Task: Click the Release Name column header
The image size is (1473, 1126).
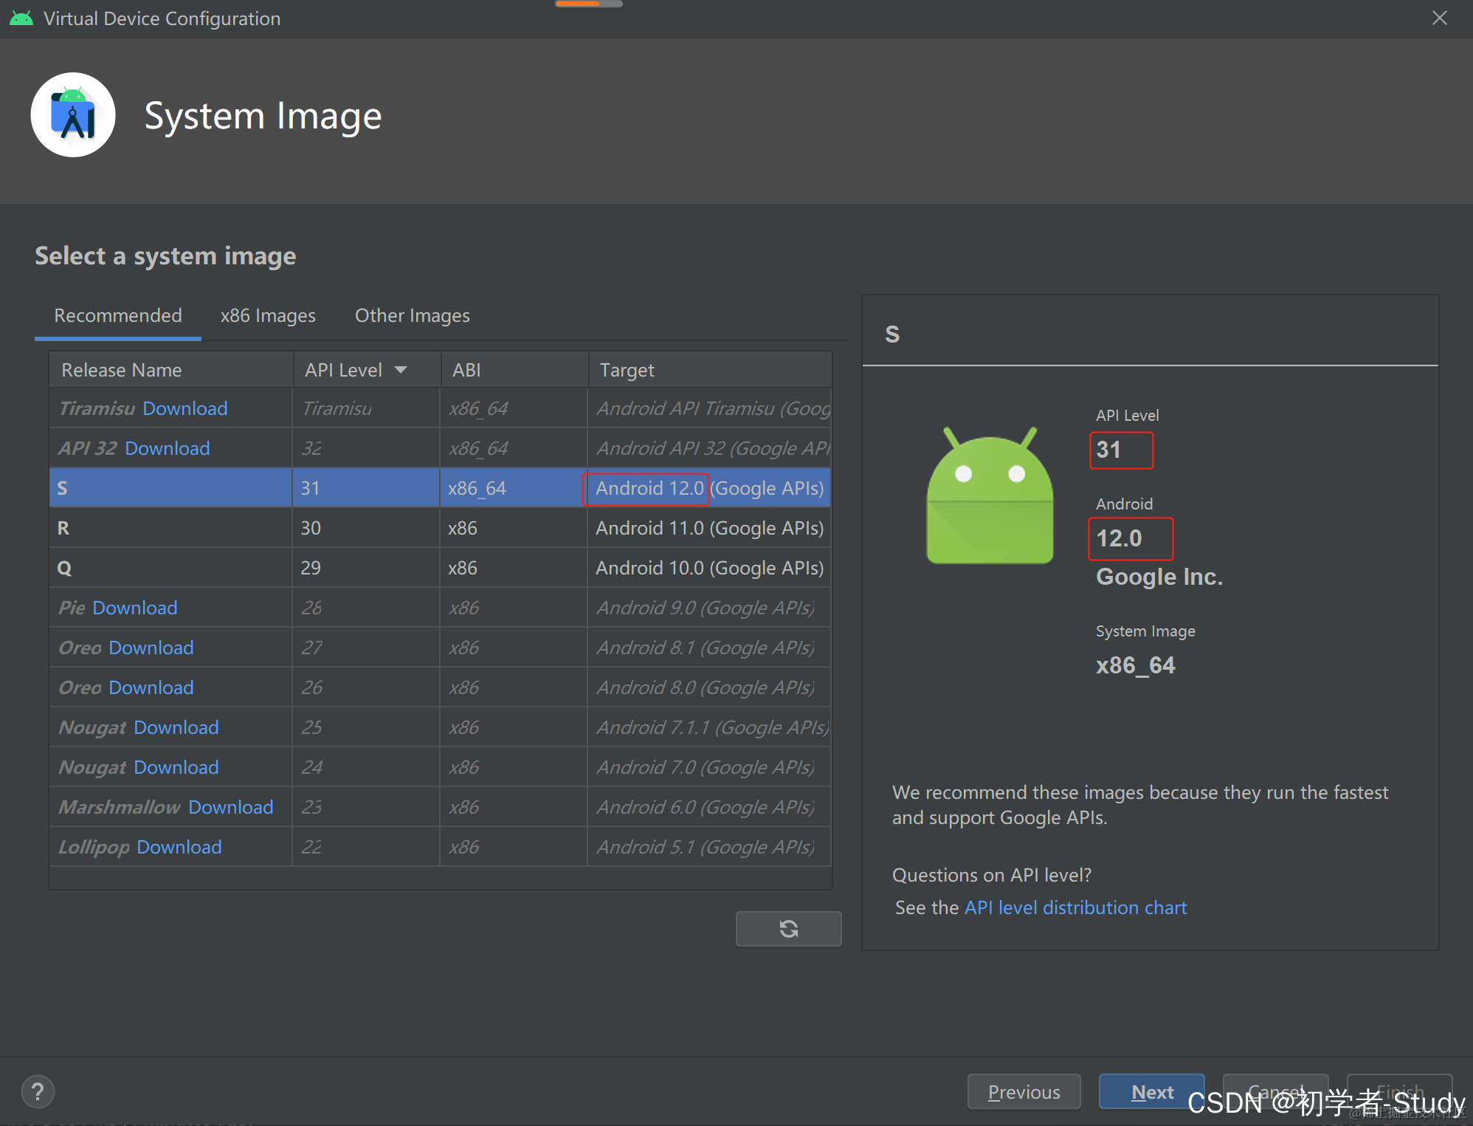Action: 122,370
